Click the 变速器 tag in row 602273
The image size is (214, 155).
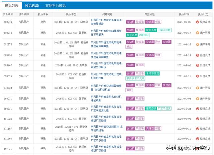(150, 22)
